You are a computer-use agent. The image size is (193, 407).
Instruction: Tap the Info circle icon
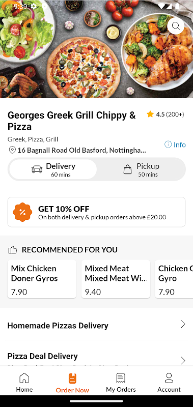tap(168, 144)
